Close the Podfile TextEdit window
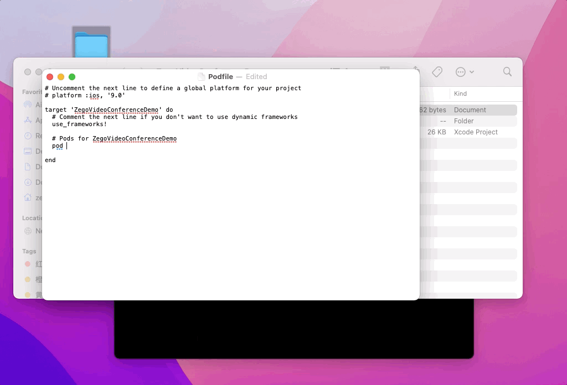567x385 pixels. pos(50,76)
